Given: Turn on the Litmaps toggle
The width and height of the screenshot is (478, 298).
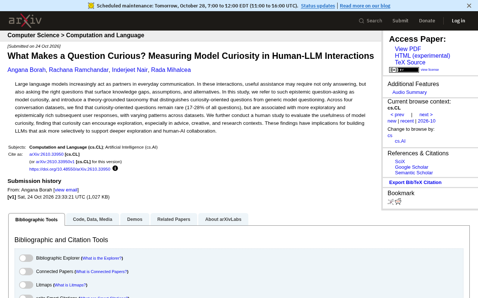Looking at the screenshot, I should 26,285.
